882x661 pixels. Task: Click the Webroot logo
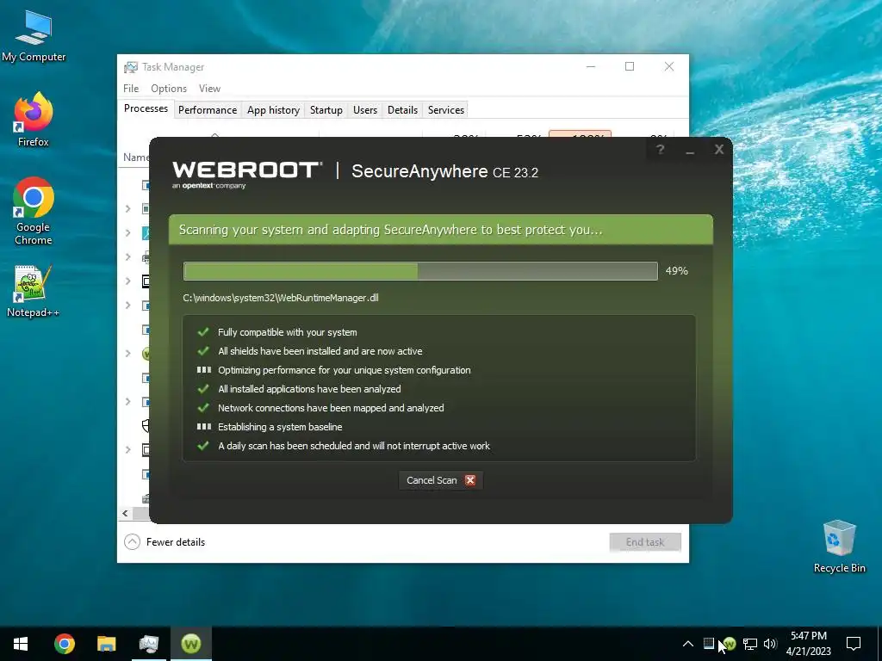[247, 175]
